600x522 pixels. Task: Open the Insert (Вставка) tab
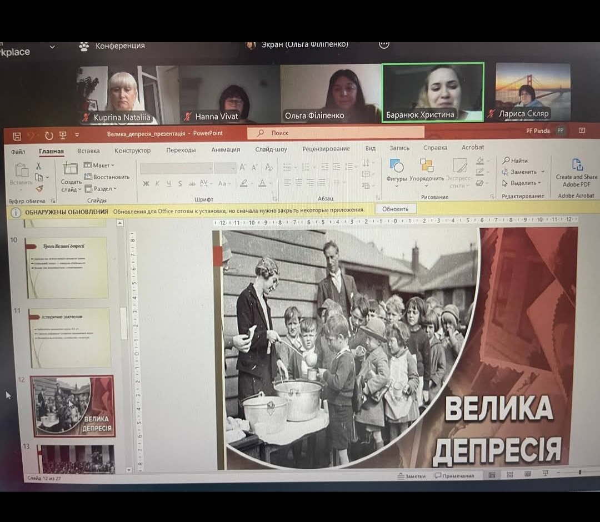tap(89, 150)
